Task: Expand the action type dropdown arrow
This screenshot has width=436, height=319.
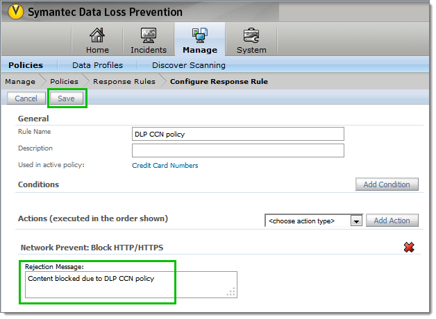Action: [356, 221]
